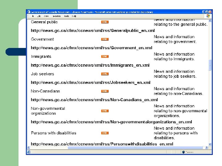
Task: Open the Favorites menu
Action: click(56, 16)
